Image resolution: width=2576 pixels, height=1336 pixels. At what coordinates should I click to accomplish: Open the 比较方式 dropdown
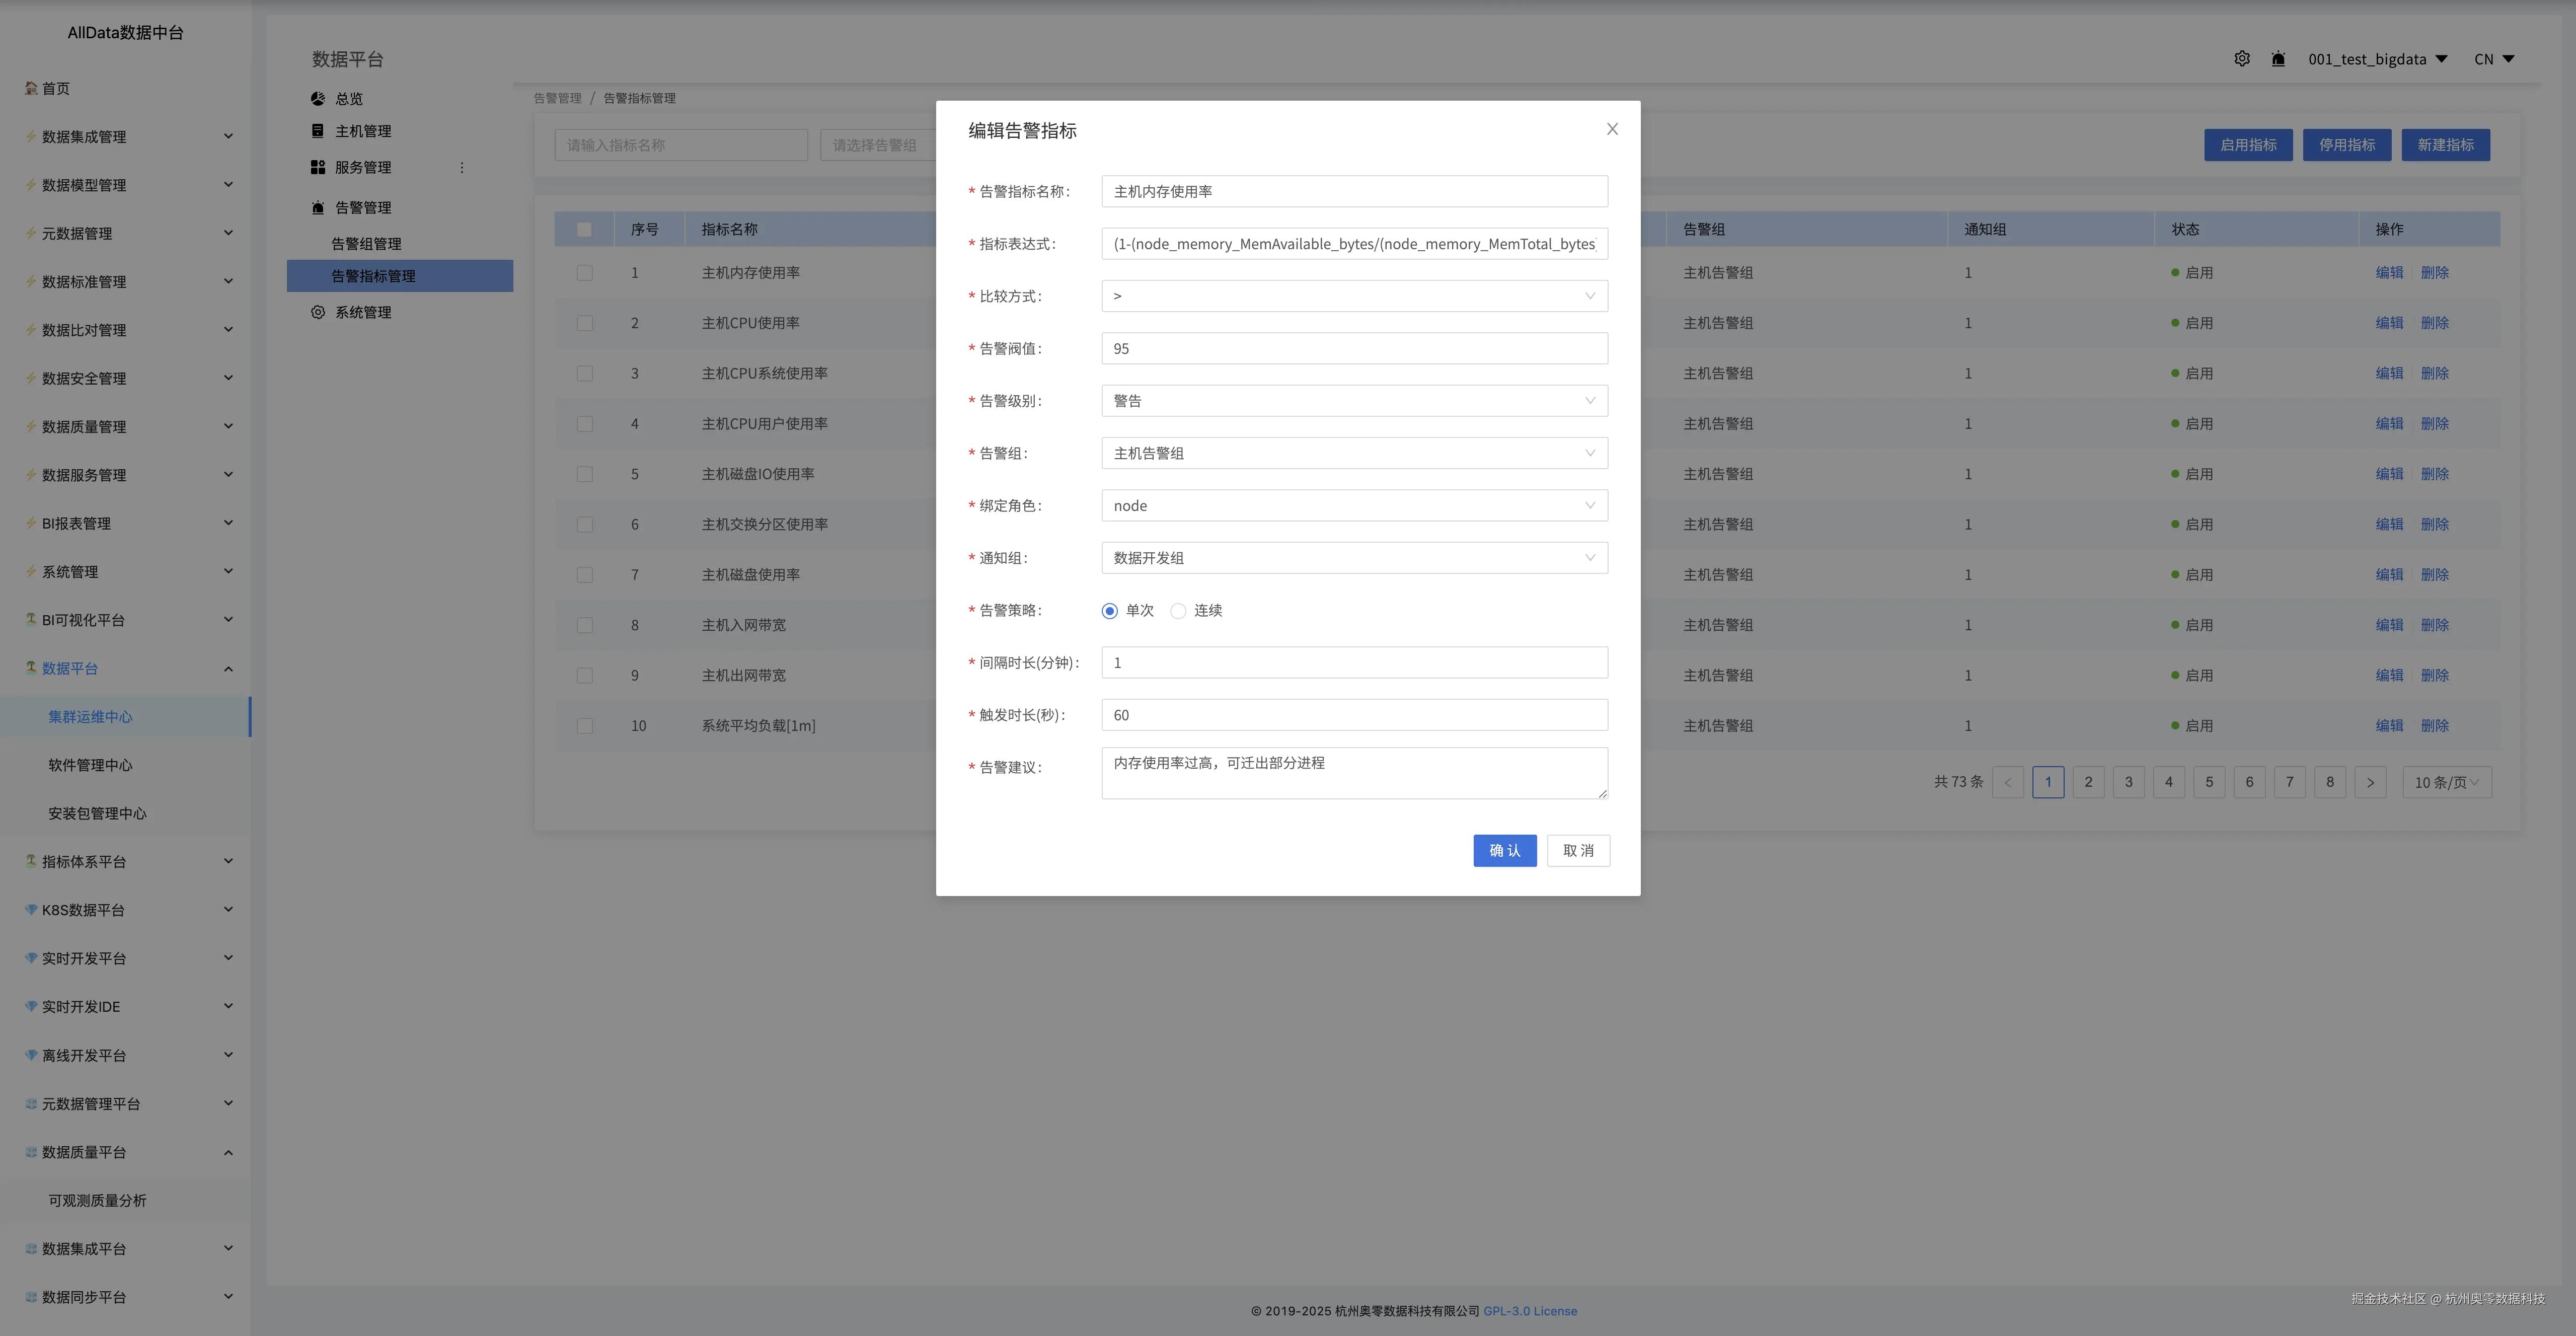pos(1354,296)
